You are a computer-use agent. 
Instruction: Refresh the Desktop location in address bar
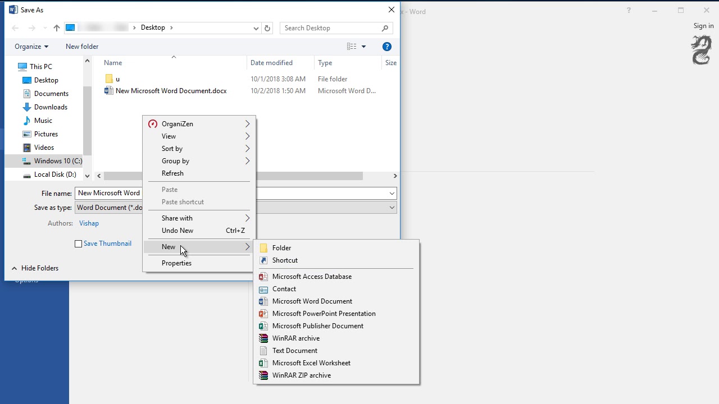[x=267, y=28]
